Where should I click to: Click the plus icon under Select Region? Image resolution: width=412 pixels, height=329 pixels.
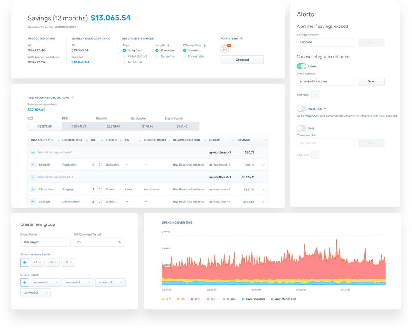25,282
